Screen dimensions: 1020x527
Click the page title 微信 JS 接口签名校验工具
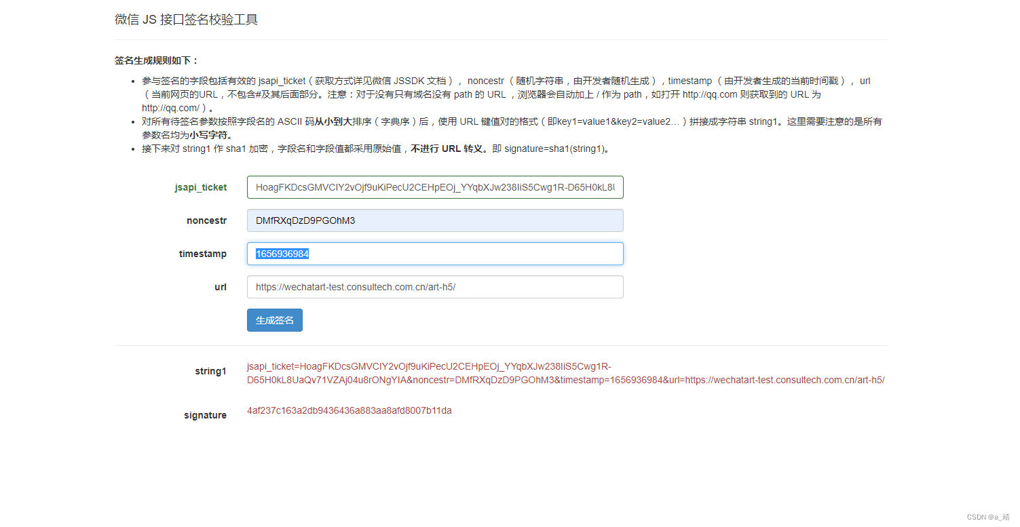click(187, 19)
